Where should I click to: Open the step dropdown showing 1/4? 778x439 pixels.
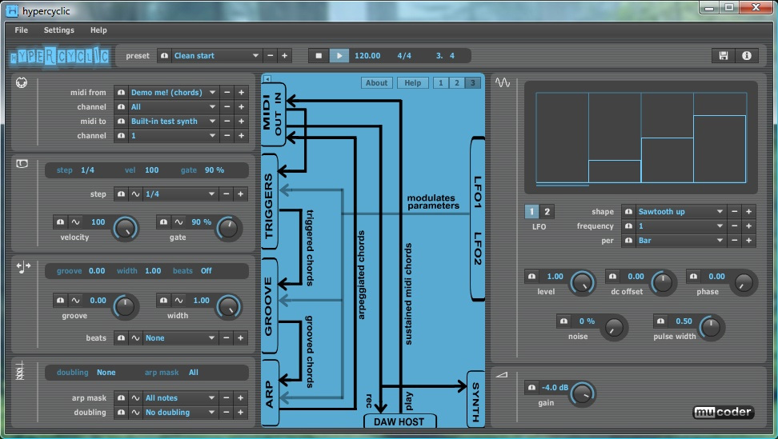(180, 194)
